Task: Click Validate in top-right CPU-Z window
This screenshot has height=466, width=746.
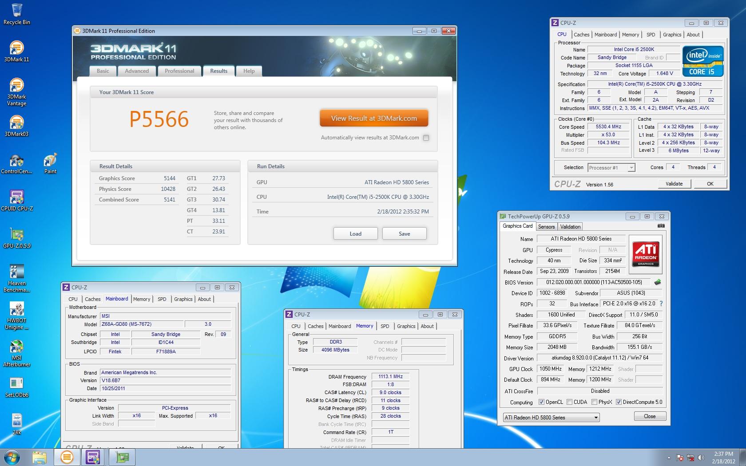Action: (x=674, y=184)
